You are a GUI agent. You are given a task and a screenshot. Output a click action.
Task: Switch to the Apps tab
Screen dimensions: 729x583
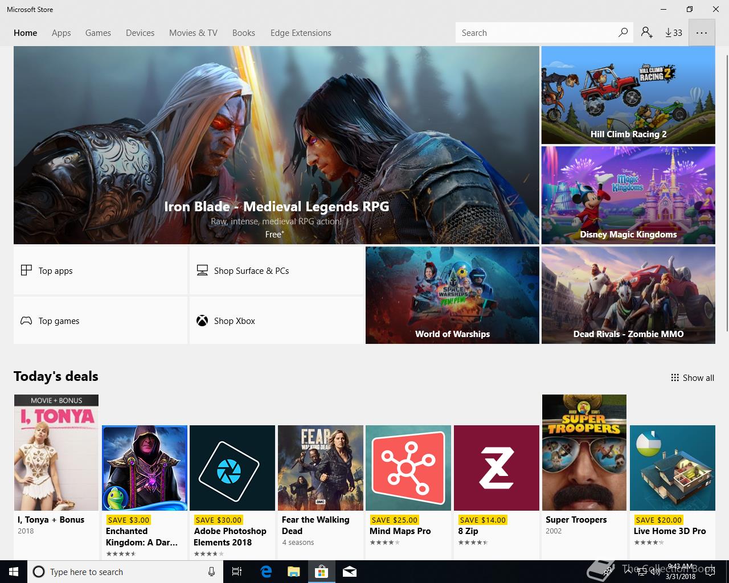coord(62,33)
